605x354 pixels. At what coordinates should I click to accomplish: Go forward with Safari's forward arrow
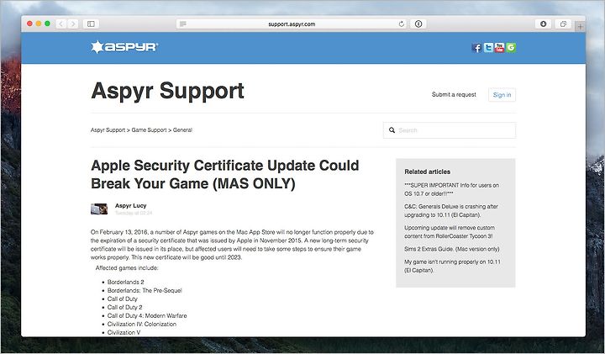point(73,24)
